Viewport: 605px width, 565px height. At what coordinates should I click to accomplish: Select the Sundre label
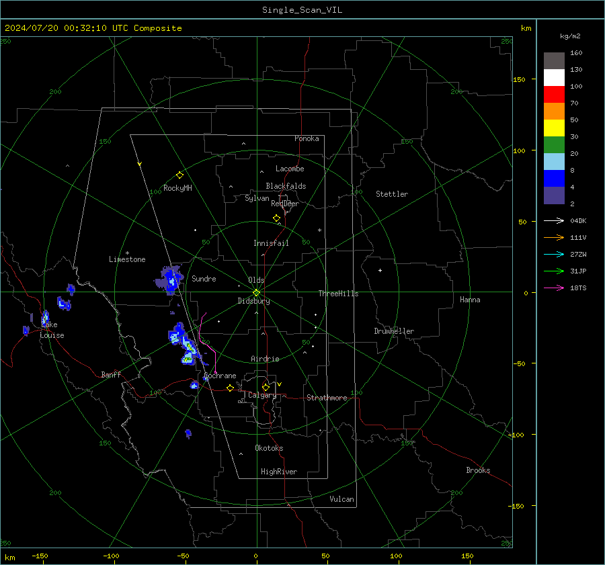(204, 279)
